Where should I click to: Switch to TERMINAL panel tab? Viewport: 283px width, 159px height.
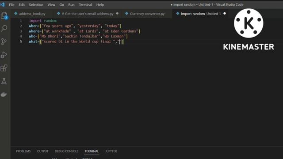coord(92,151)
